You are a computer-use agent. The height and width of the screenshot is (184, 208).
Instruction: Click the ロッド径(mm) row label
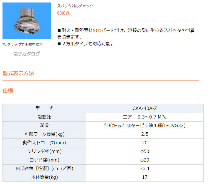pos(44,160)
